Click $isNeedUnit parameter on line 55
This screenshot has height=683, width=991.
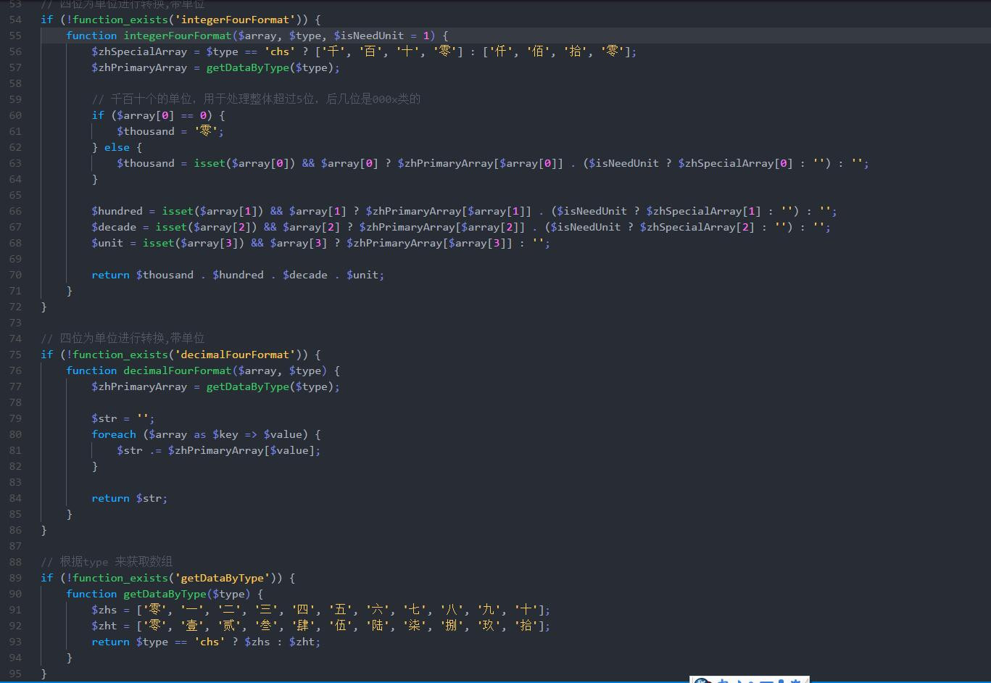(368, 36)
